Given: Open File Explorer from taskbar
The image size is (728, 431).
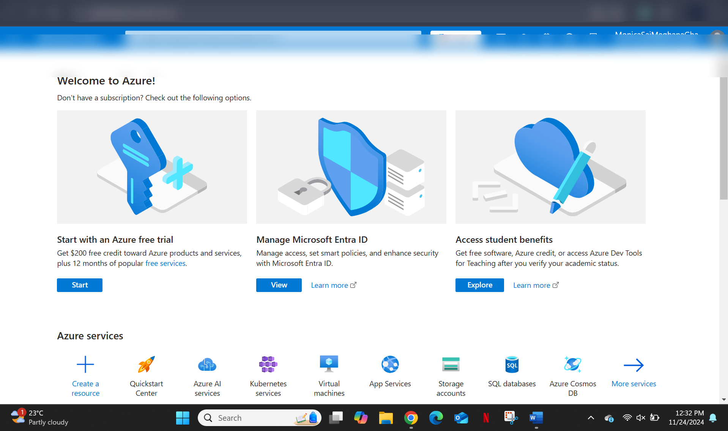Looking at the screenshot, I should coord(386,418).
